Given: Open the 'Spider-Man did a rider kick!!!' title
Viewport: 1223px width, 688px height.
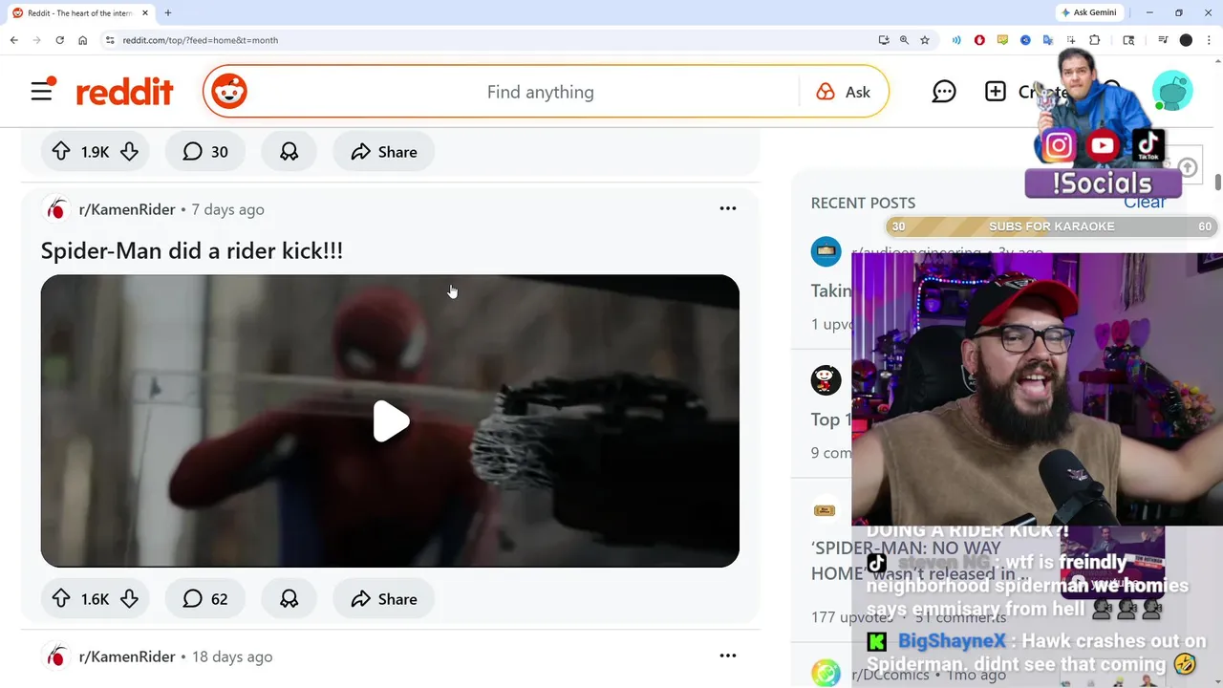Looking at the screenshot, I should pyautogui.click(x=192, y=250).
